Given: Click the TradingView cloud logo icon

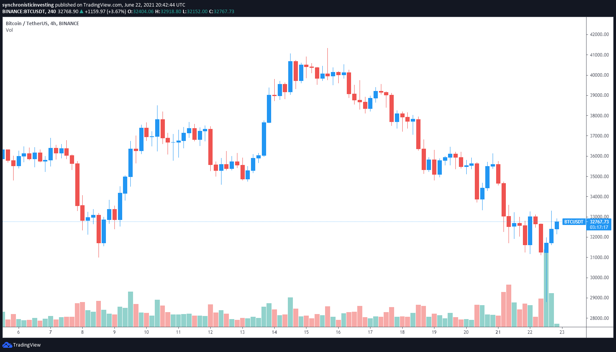Looking at the screenshot, I should [x=7, y=345].
